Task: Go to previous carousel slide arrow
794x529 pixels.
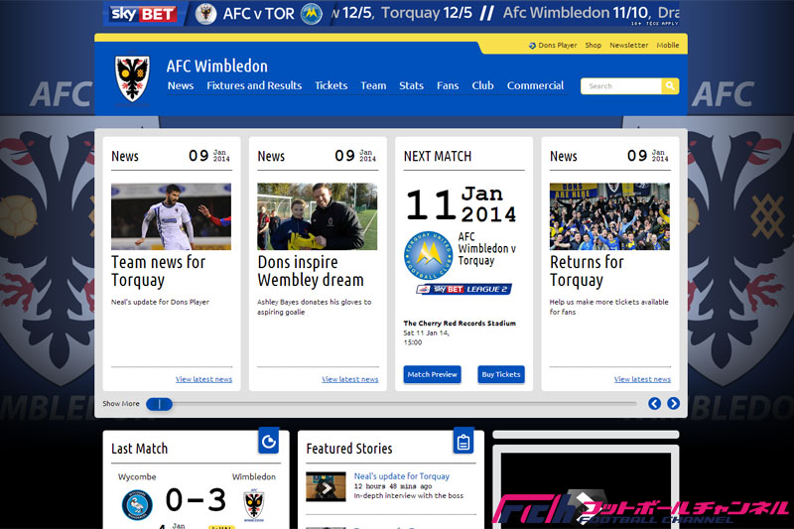Action: point(654,403)
